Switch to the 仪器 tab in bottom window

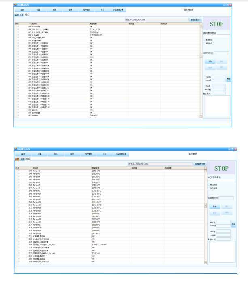[x=23, y=159]
